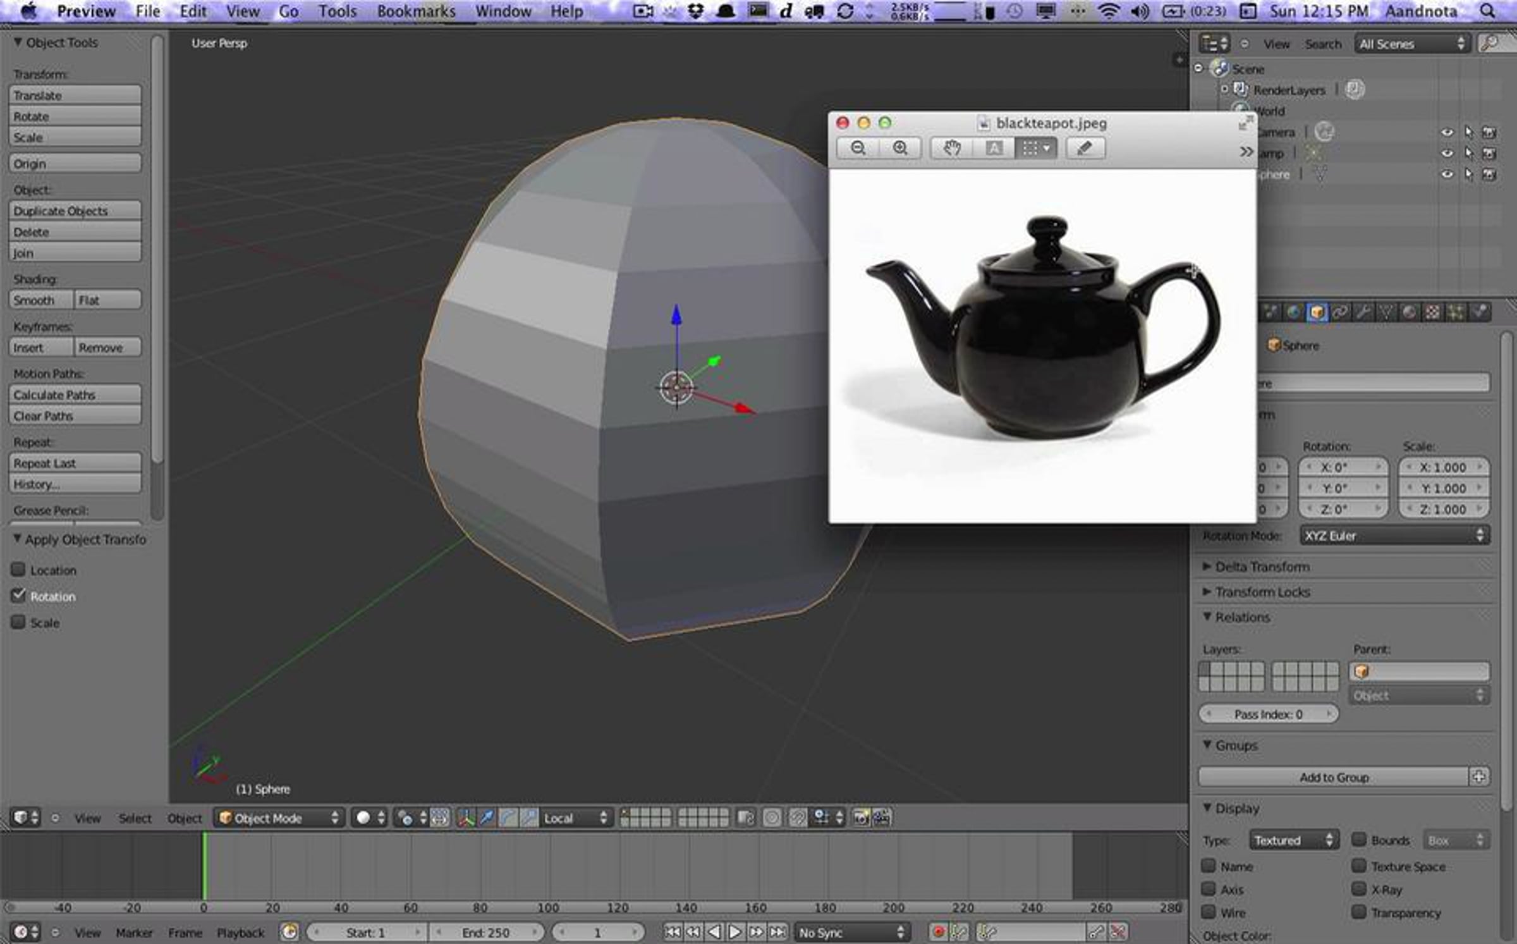Open the Tools menu in the menu bar
The width and height of the screenshot is (1517, 944).
point(337,11)
